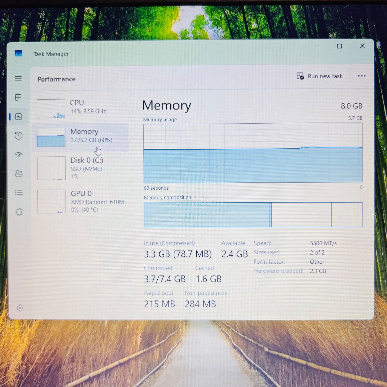Click the Available 2.4 GB value
This screenshot has width=387, height=387.
(235, 254)
